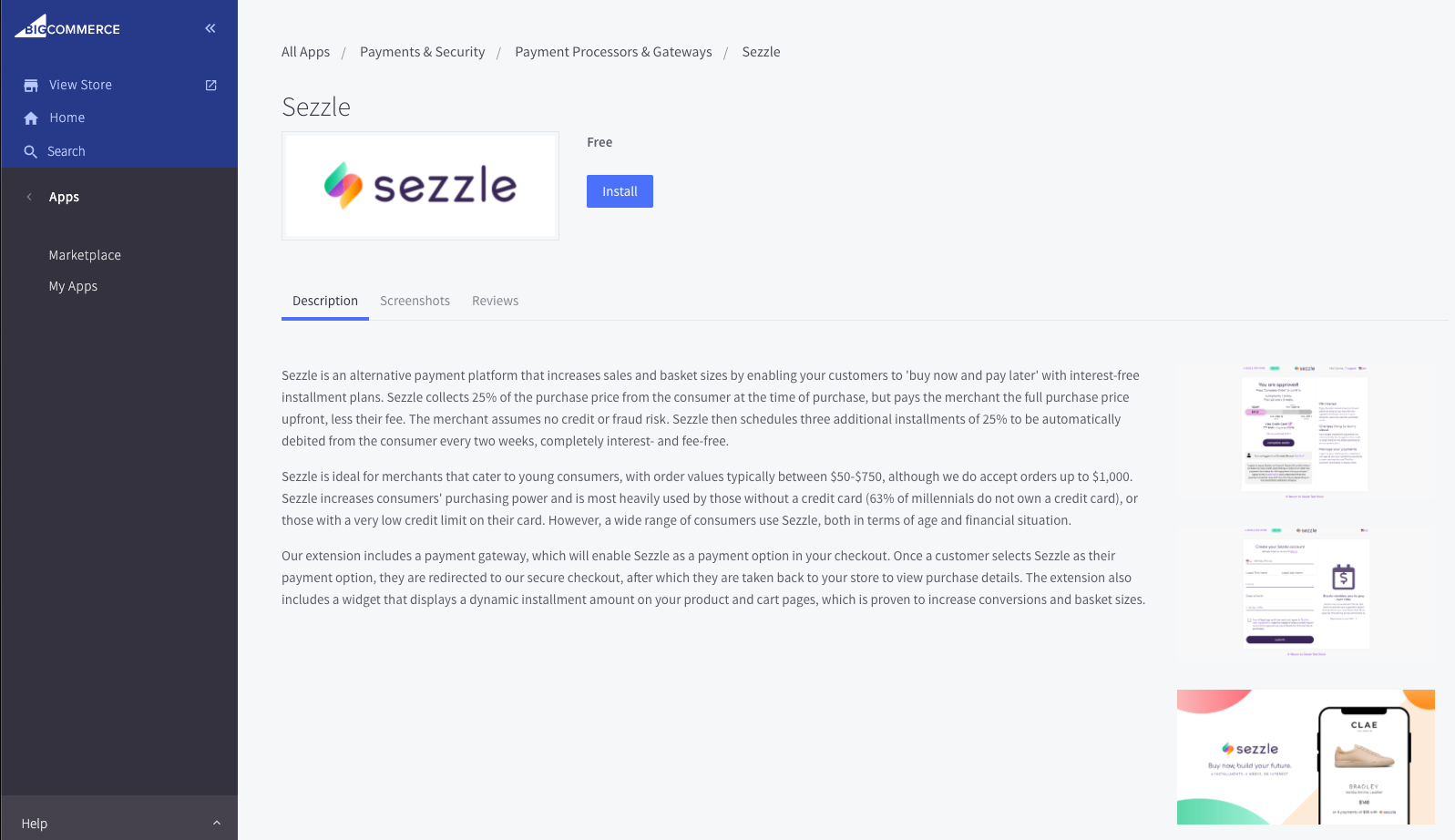Switch to the Screenshots tab
This screenshot has height=840, width=1455.
coord(415,300)
